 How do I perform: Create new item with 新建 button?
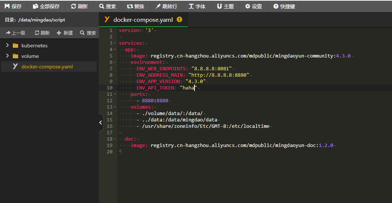(65, 33)
